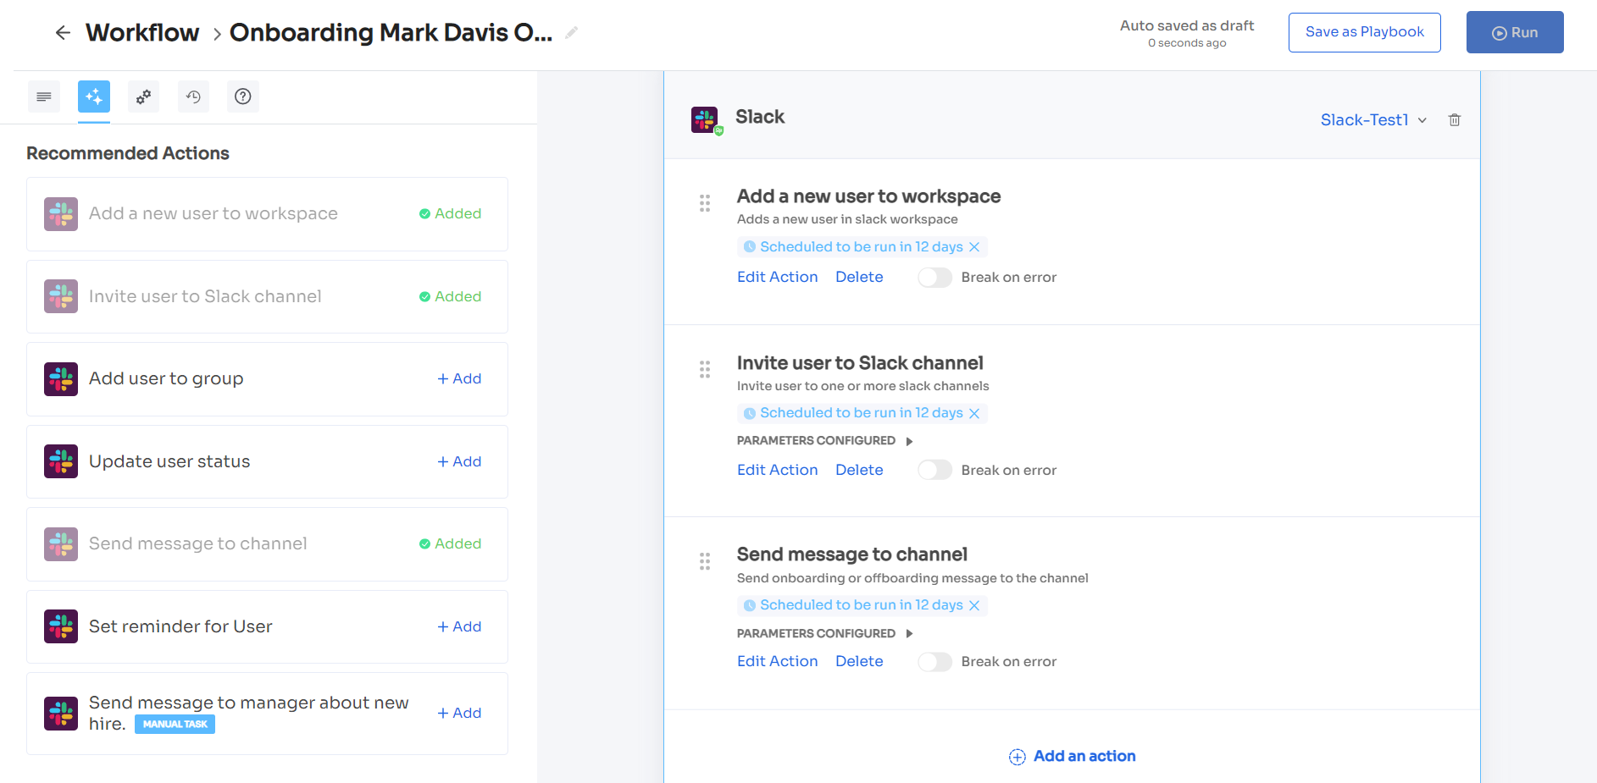The width and height of the screenshot is (1597, 783).
Task: Delete Add a new user to workspace action
Action: (859, 277)
